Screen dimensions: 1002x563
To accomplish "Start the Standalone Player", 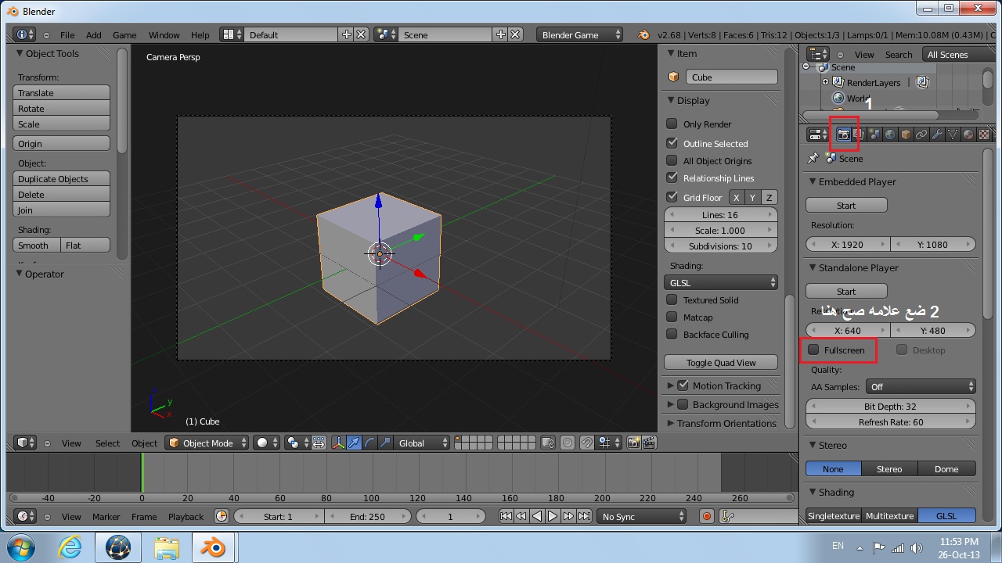I will point(846,291).
